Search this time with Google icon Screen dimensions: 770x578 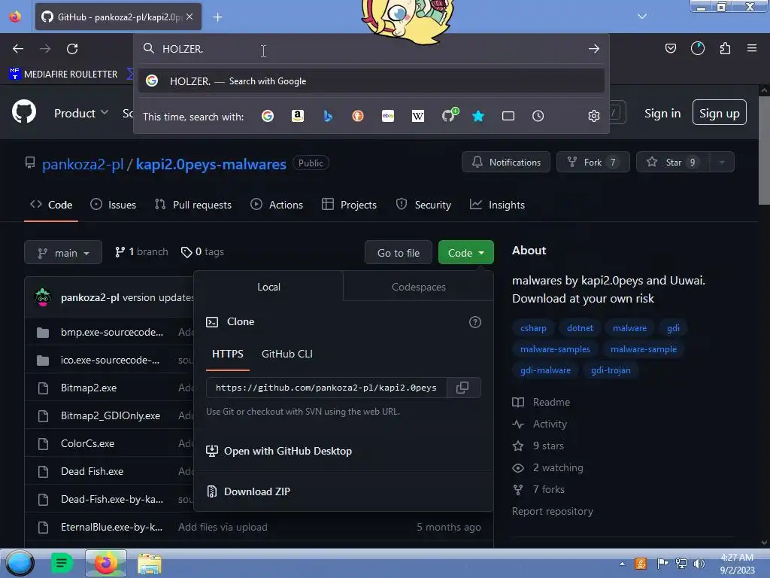[268, 116]
